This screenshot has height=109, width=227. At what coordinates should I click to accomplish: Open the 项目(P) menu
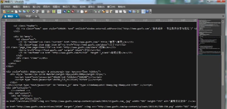coord(46,7)
